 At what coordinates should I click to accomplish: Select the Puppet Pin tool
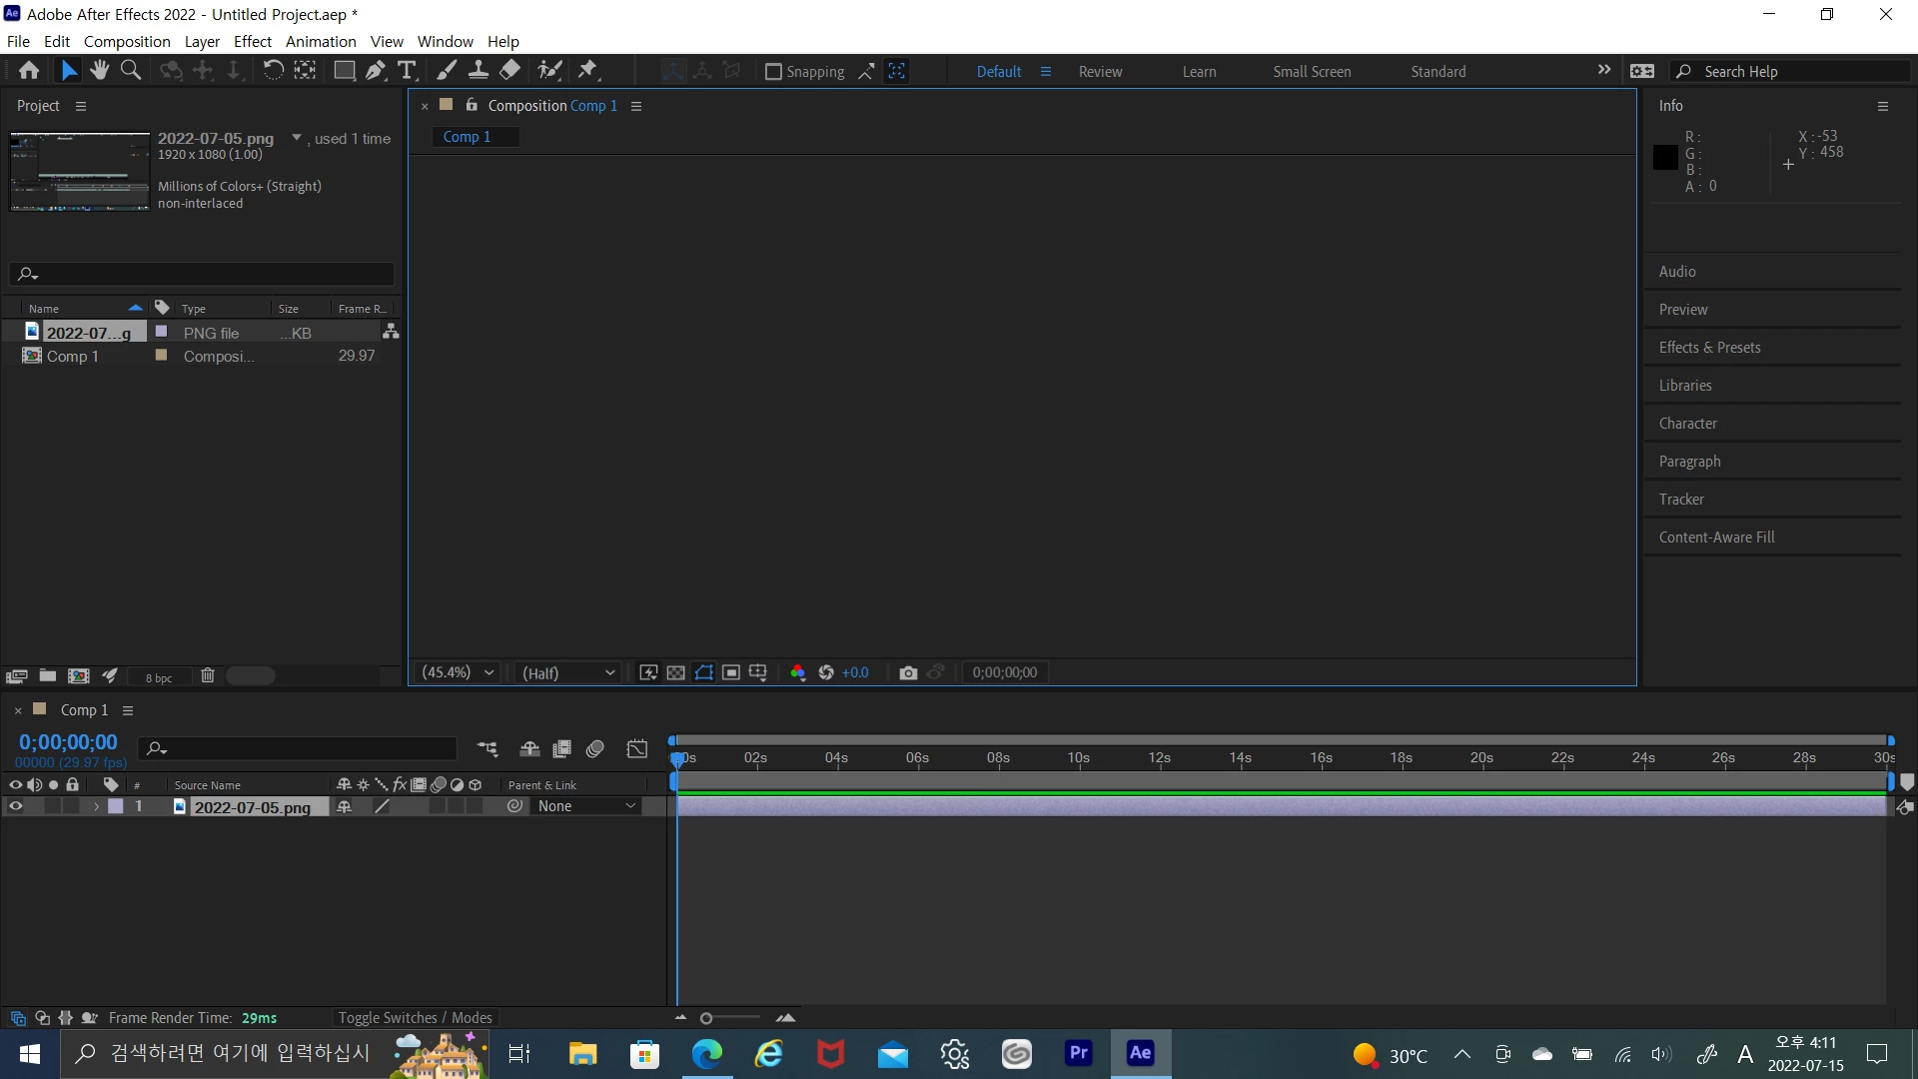(x=588, y=70)
